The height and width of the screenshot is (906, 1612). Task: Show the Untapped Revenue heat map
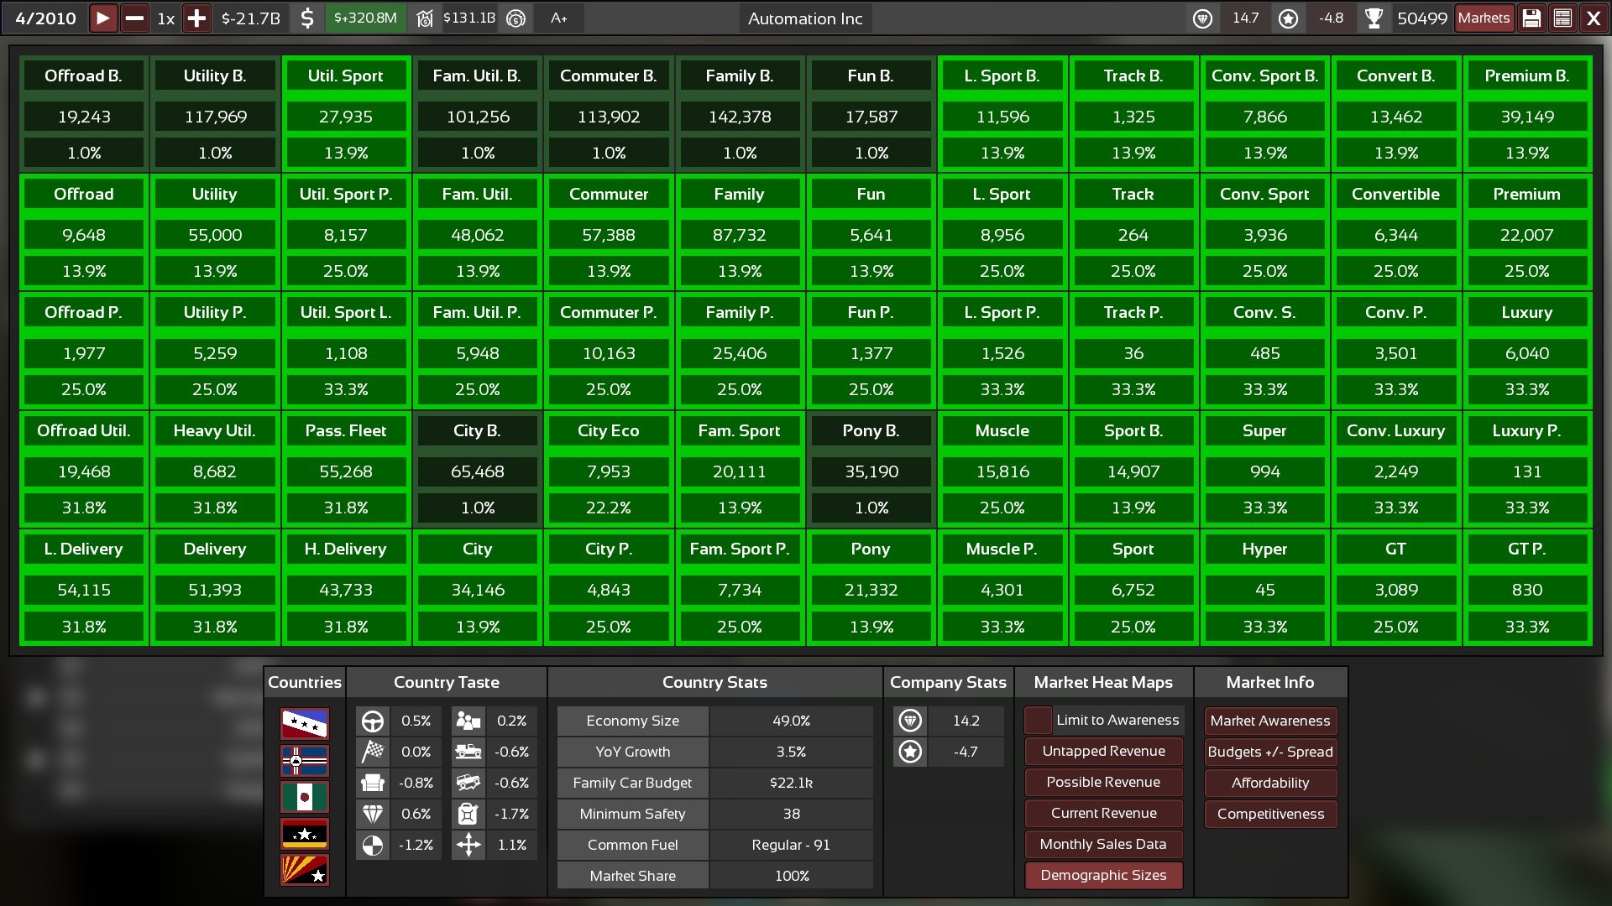[1103, 751]
